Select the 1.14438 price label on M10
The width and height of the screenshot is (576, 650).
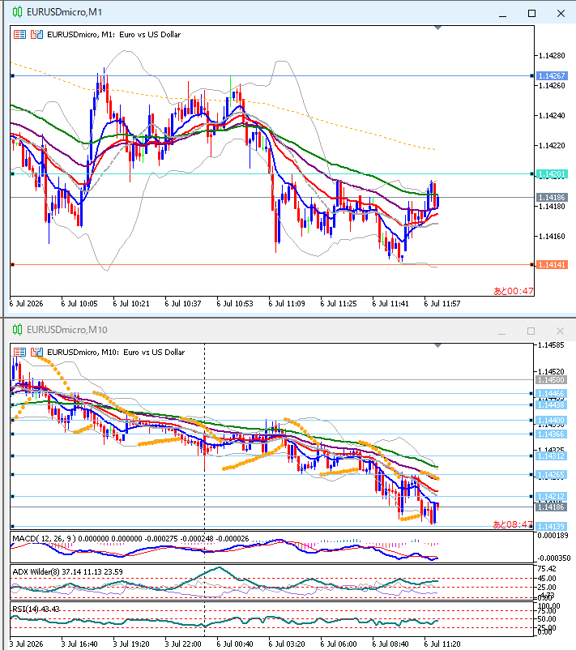click(551, 404)
